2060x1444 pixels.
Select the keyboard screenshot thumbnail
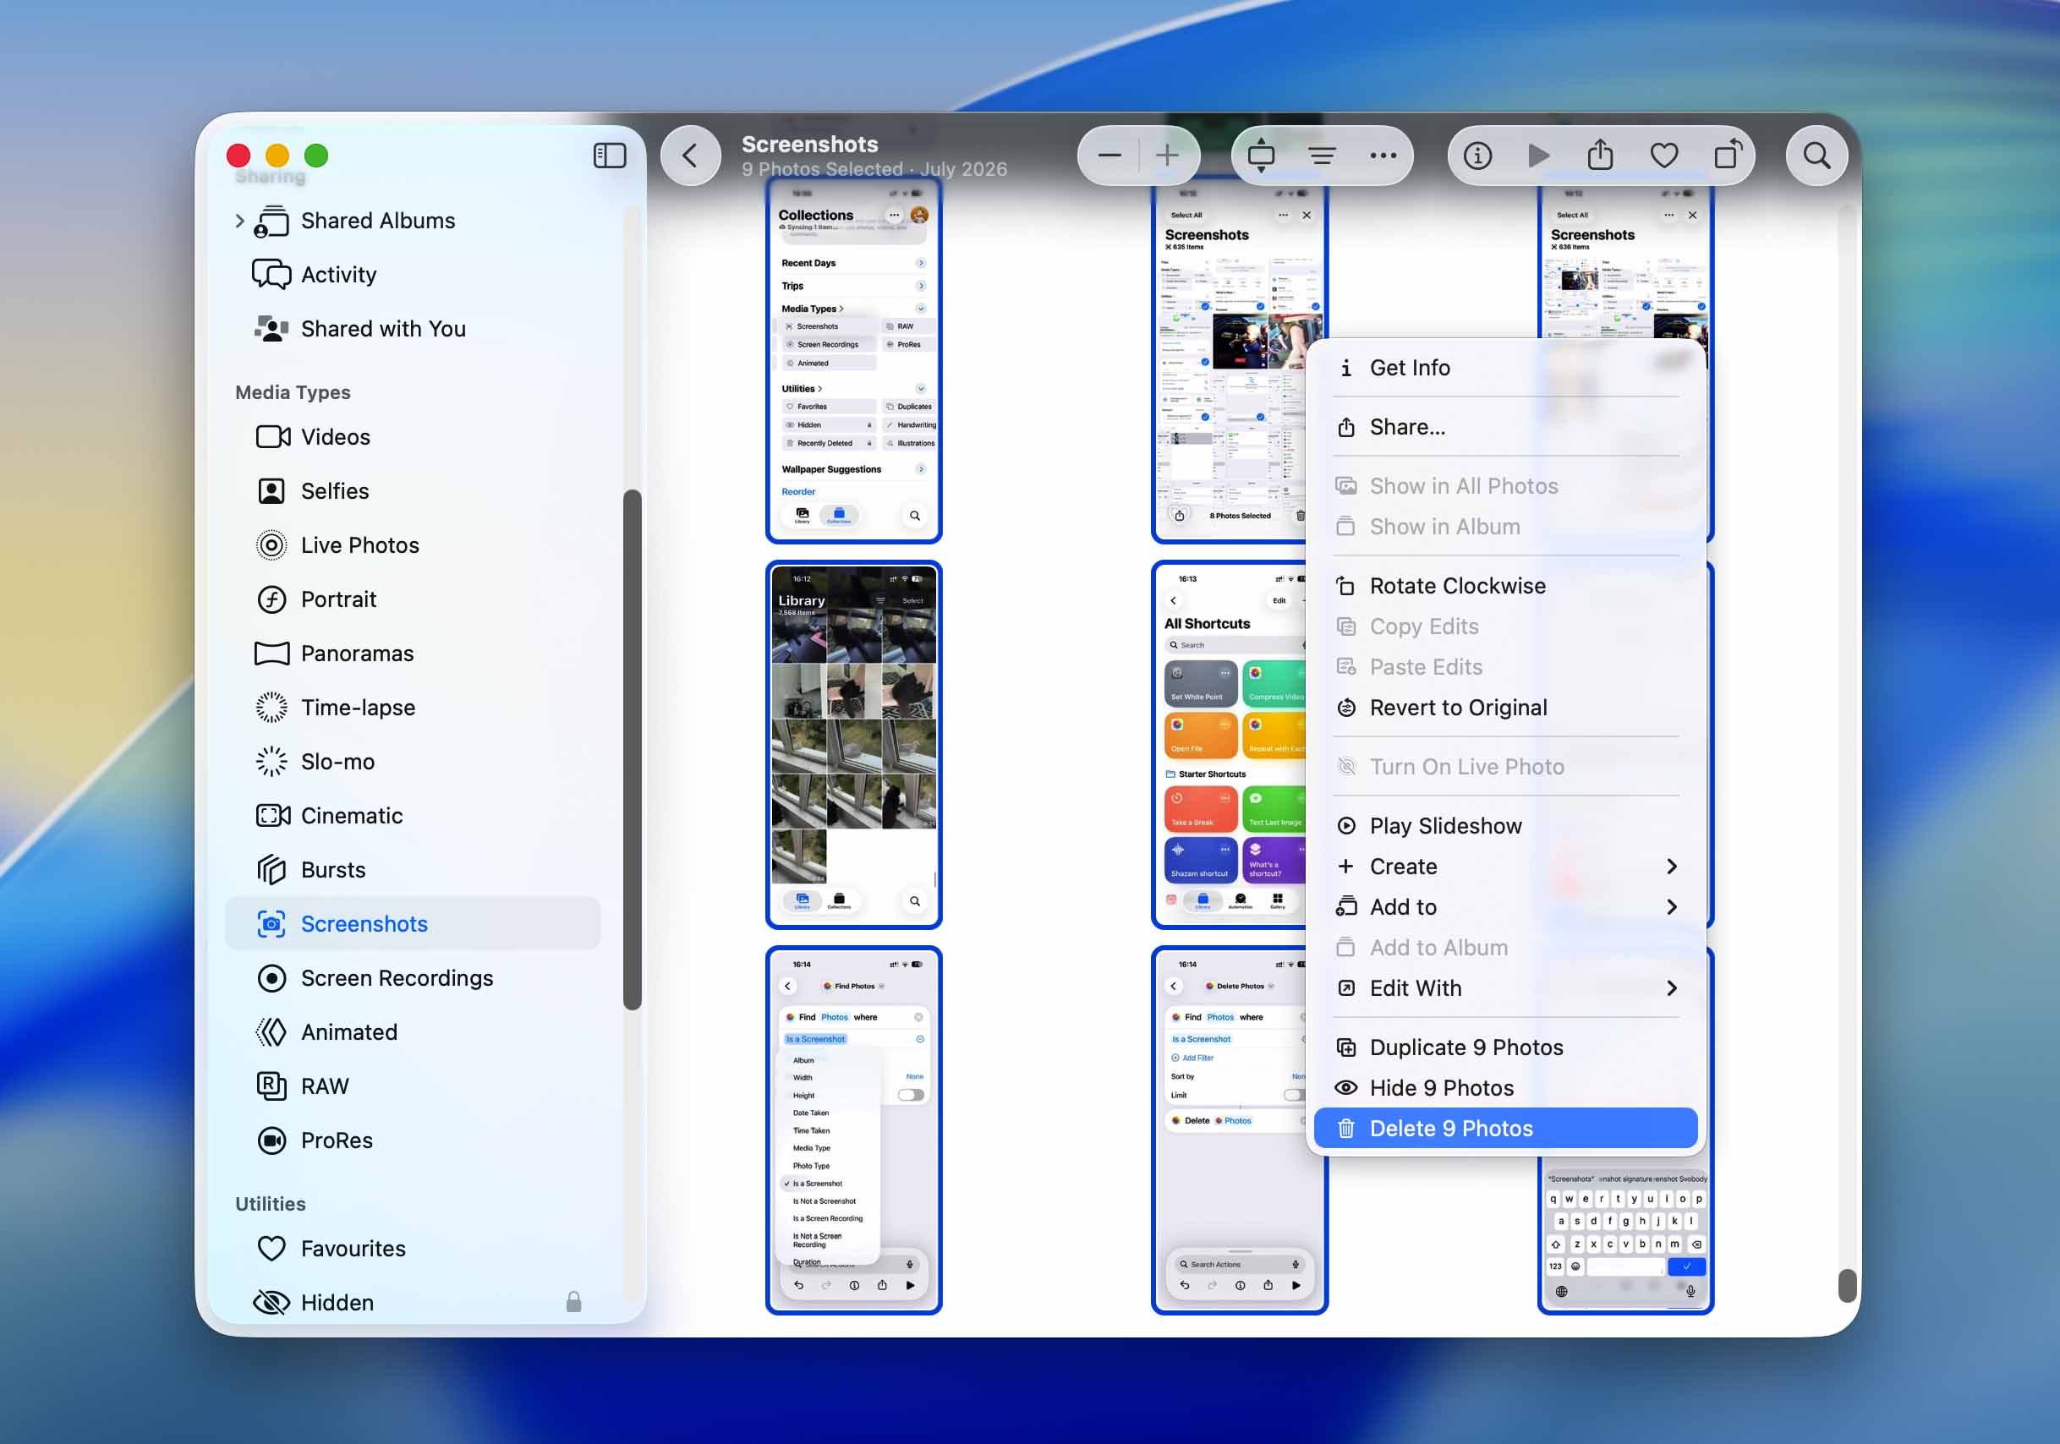(1624, 1238)
